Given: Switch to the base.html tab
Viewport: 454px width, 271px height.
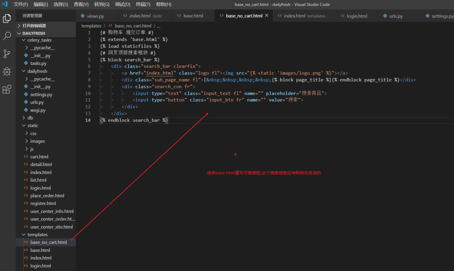Looking at the screenshot, I should click(x=194, y=16).
